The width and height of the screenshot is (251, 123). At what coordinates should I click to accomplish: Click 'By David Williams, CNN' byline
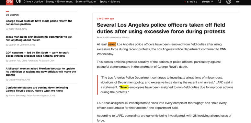[18, 80]
